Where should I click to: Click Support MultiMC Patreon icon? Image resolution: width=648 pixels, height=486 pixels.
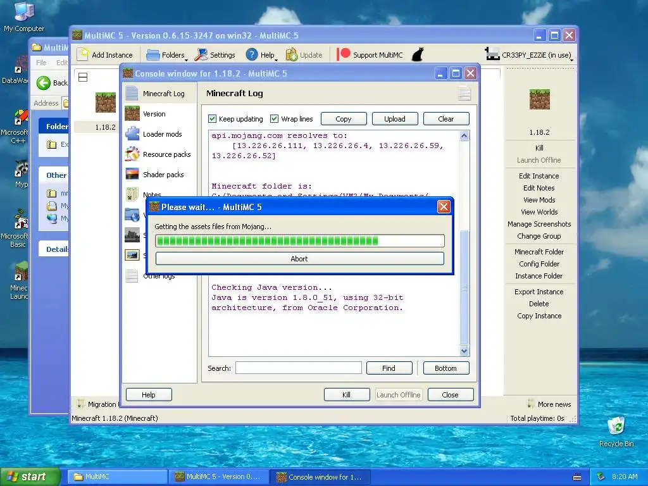click(343, 54)
